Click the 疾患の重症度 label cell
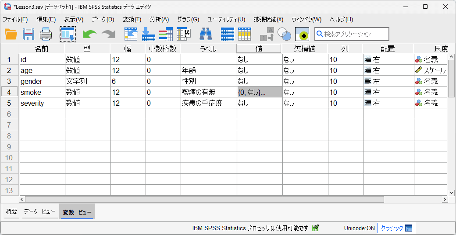This screenshot has height=235, width=456. tap(209, 103)
